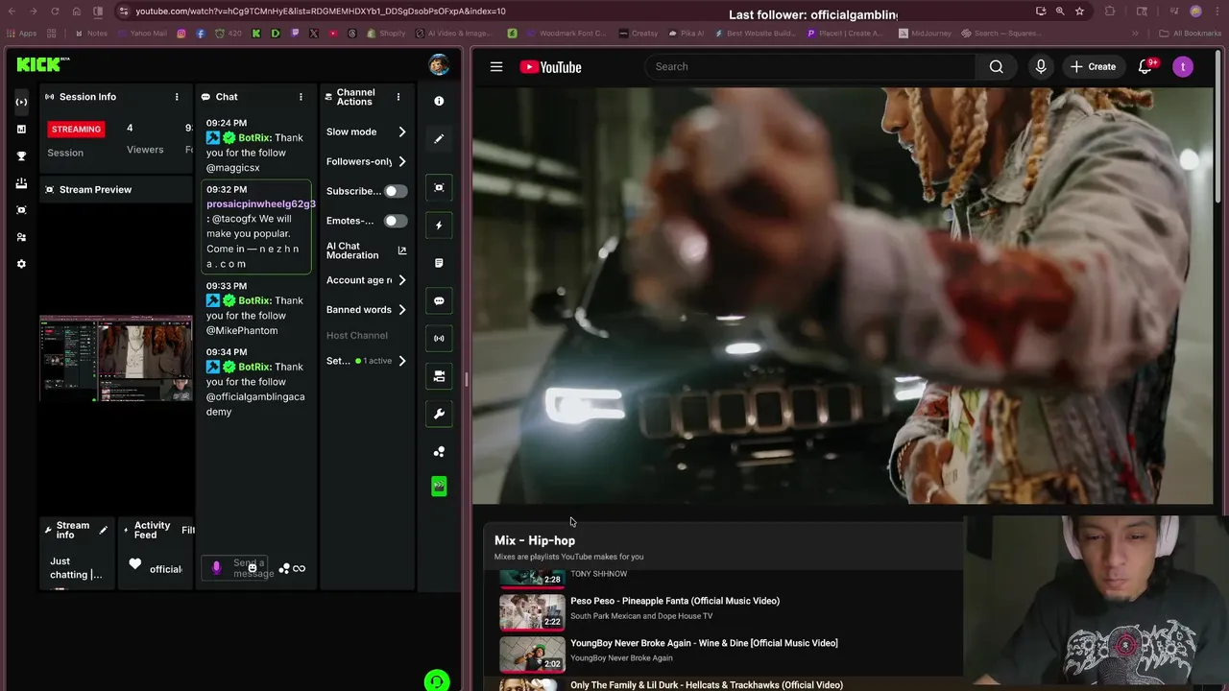This screenshot has height=691, width=1229.
Task: Click the playing YouTube video to pause
Action: [842, 296]
